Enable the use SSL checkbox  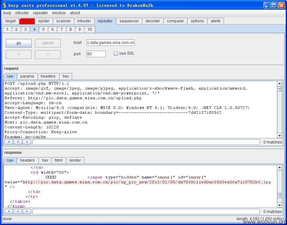click(x=116, y=53)
